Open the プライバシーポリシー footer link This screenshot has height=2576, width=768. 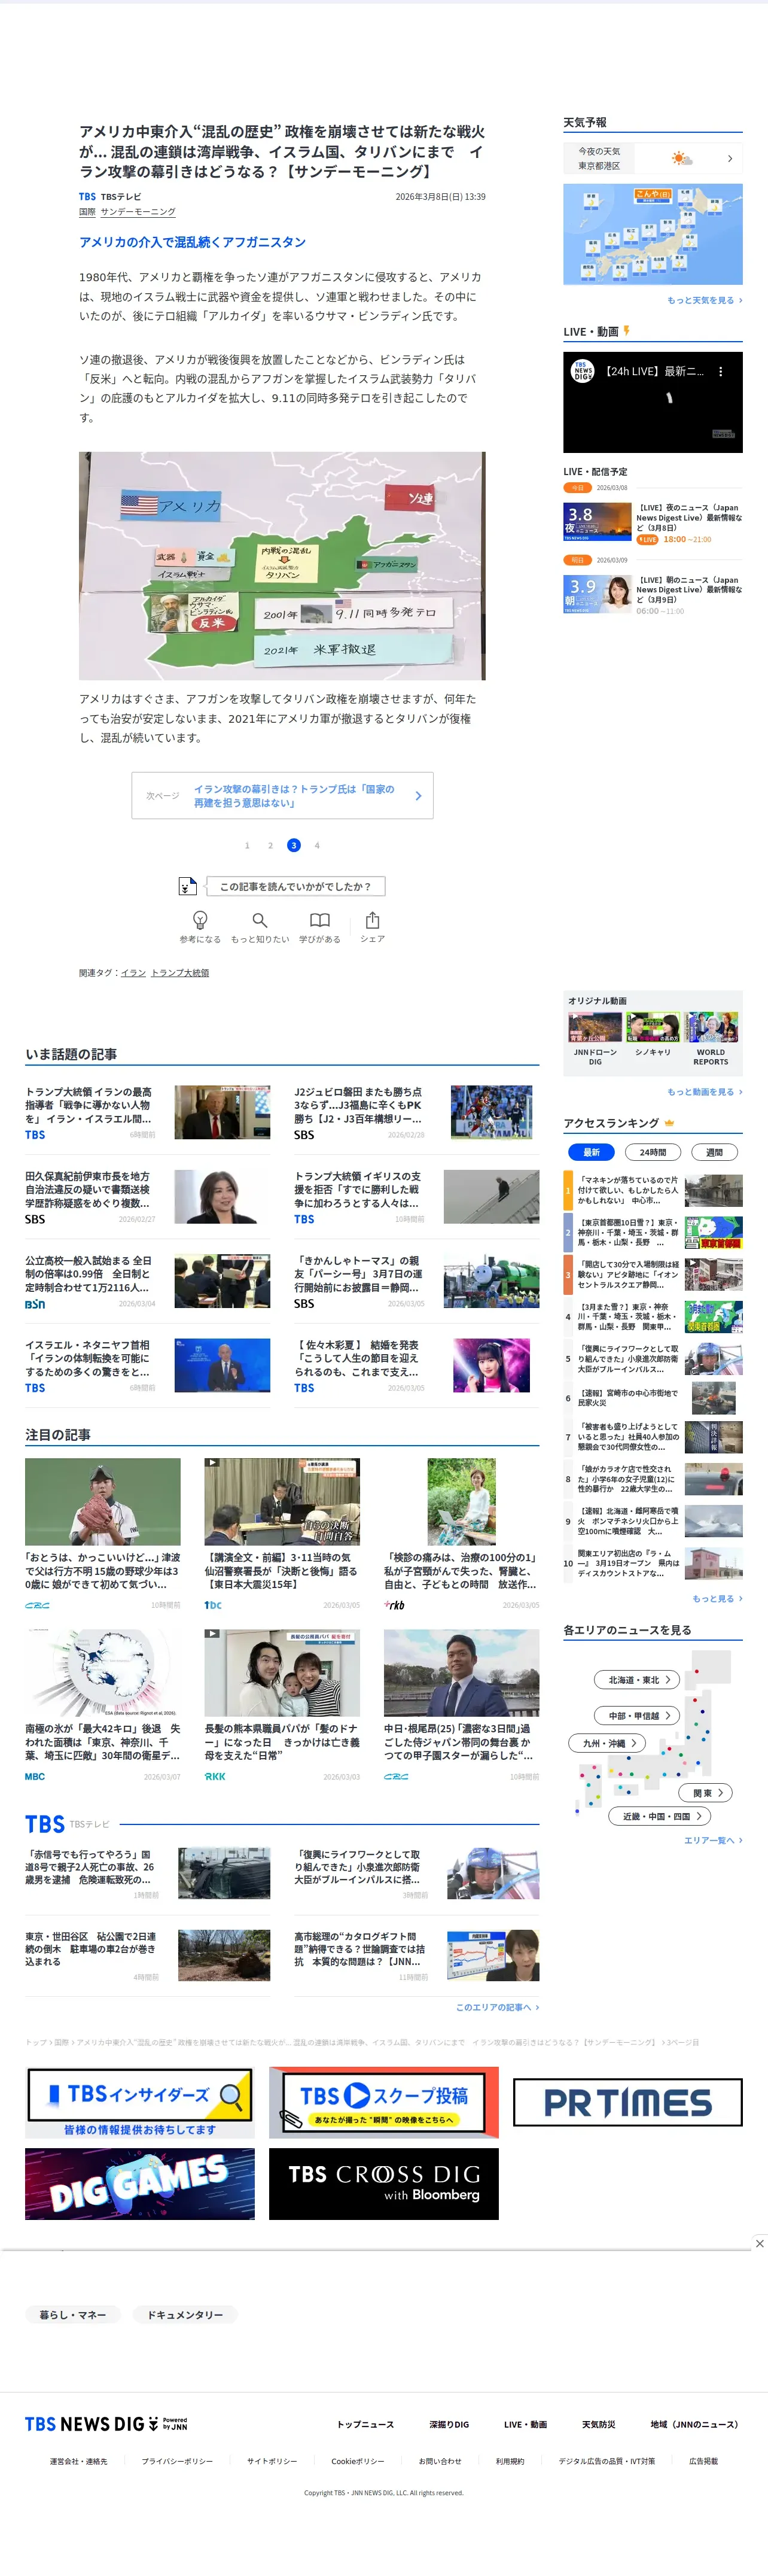point(177,2461)
